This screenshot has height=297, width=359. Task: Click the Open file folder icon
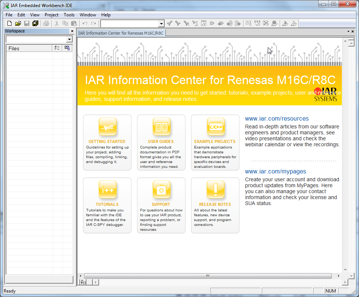tap(18, 23)
